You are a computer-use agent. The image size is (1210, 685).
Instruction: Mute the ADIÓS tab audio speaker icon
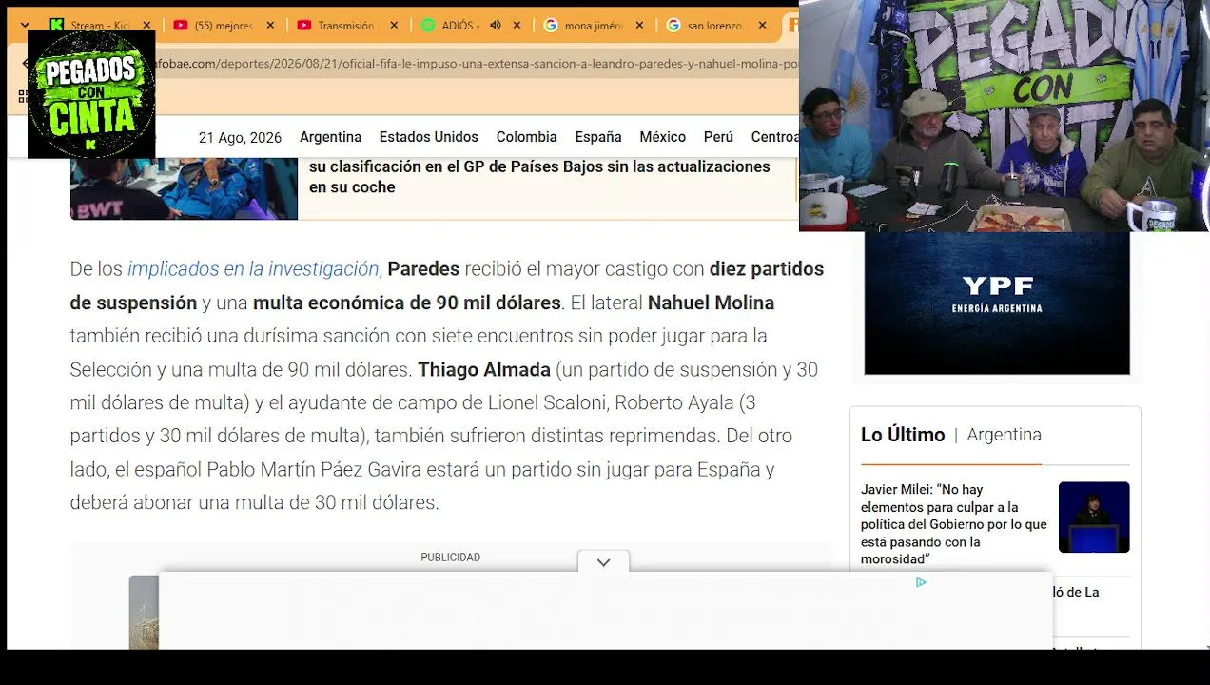point(496,26)
